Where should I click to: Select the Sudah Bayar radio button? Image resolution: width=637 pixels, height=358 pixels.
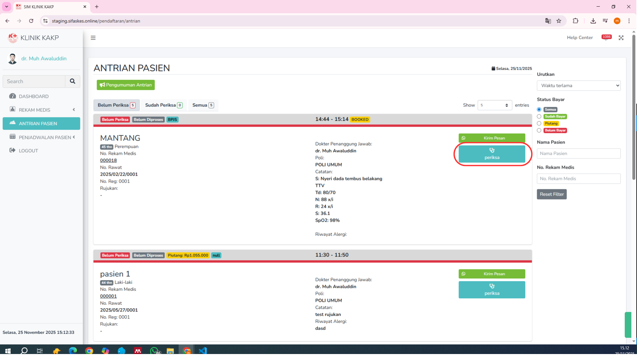539,116
